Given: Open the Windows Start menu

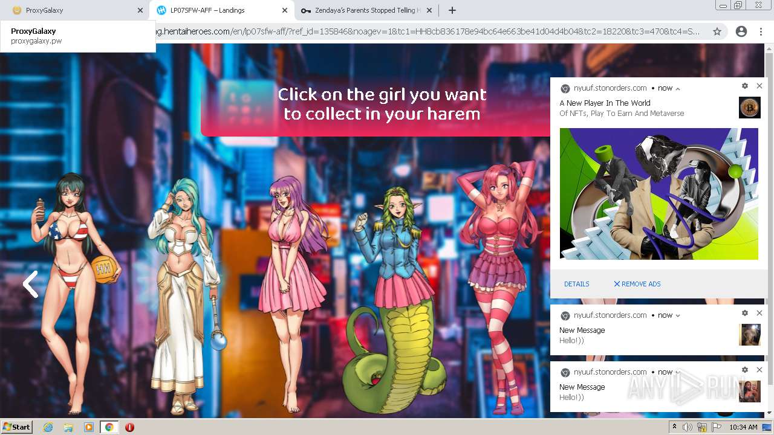Looking at the screenshot, I should point(16,427).
